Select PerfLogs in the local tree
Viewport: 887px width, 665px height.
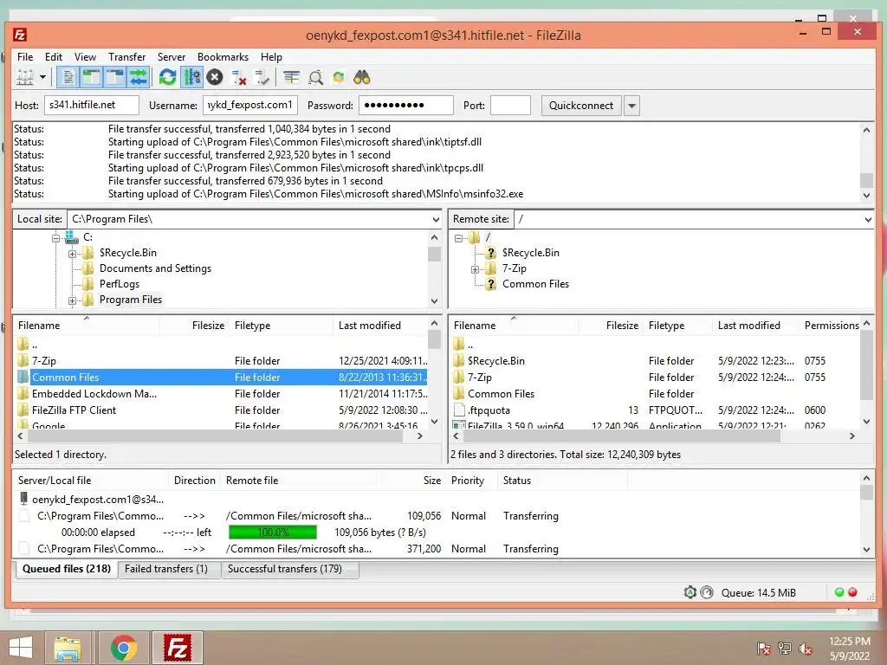click(x=120, y=284)
